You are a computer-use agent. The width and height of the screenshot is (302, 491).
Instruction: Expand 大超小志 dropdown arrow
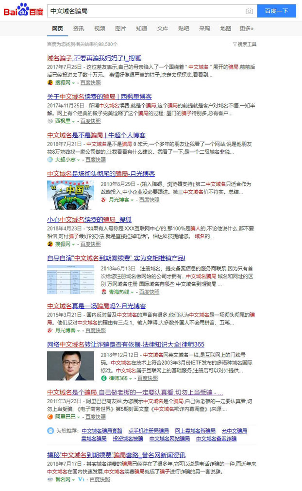point(78,160)
